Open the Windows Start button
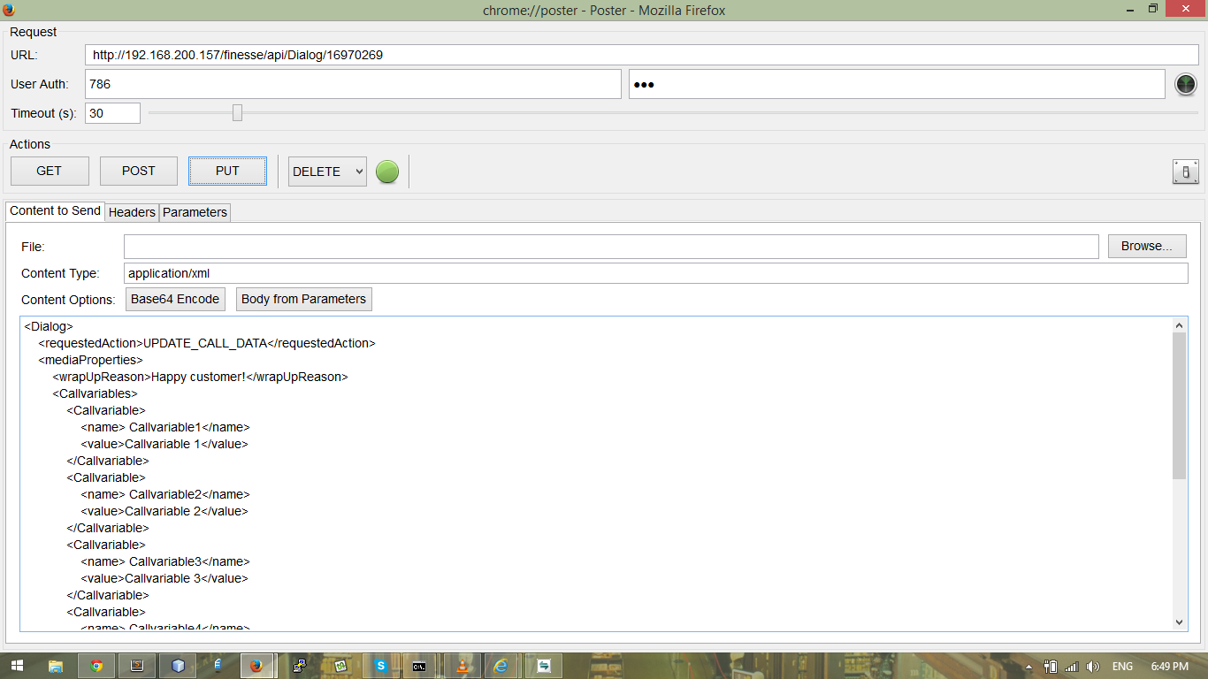This screenshot has height=679, width=1208. tap(17, 666)
